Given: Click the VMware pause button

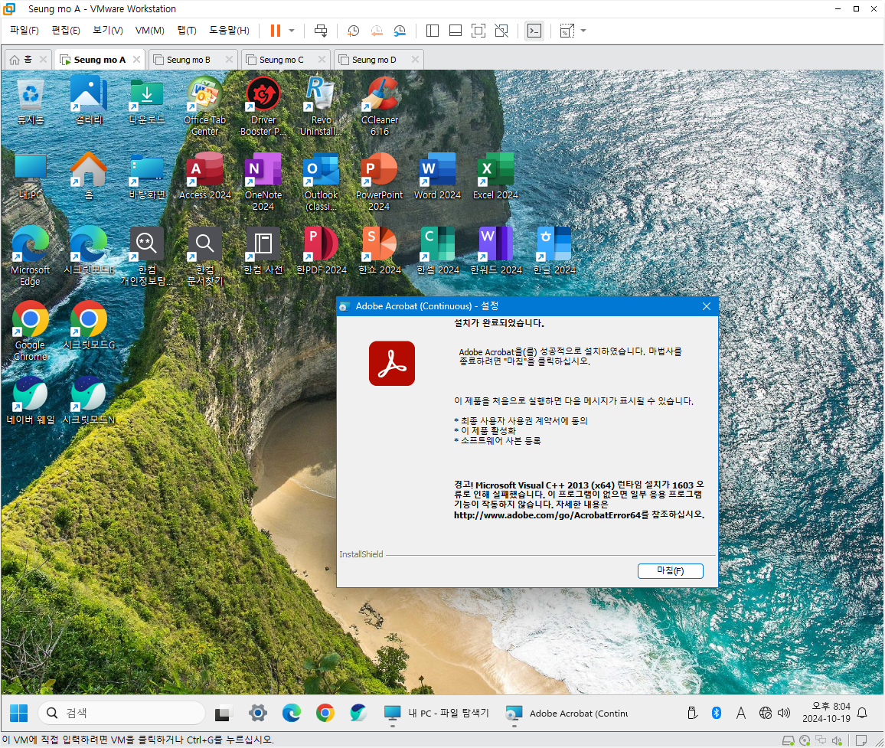Looking at the screenshot, I should pos(276,31).
